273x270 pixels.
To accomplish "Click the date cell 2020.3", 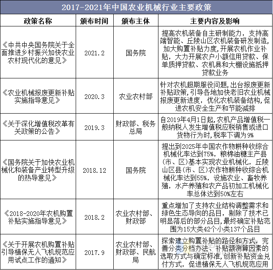I will click(x=94, y=96).
